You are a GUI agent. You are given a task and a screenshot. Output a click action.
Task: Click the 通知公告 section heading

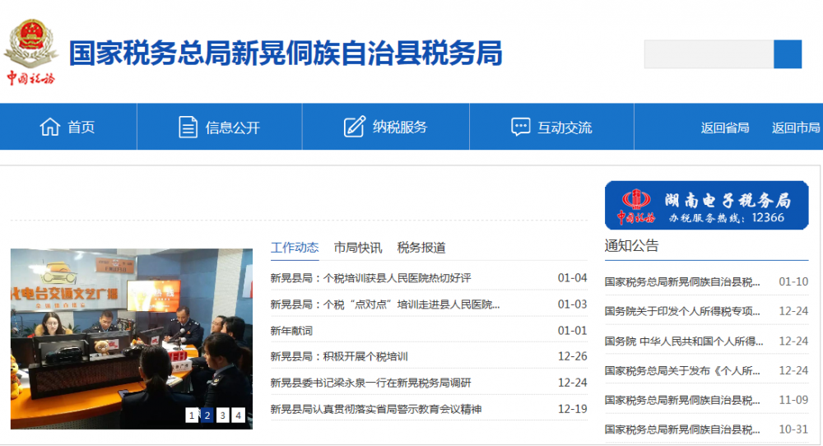631,245
